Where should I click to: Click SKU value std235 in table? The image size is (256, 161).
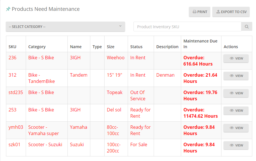(x=16, y=92)
